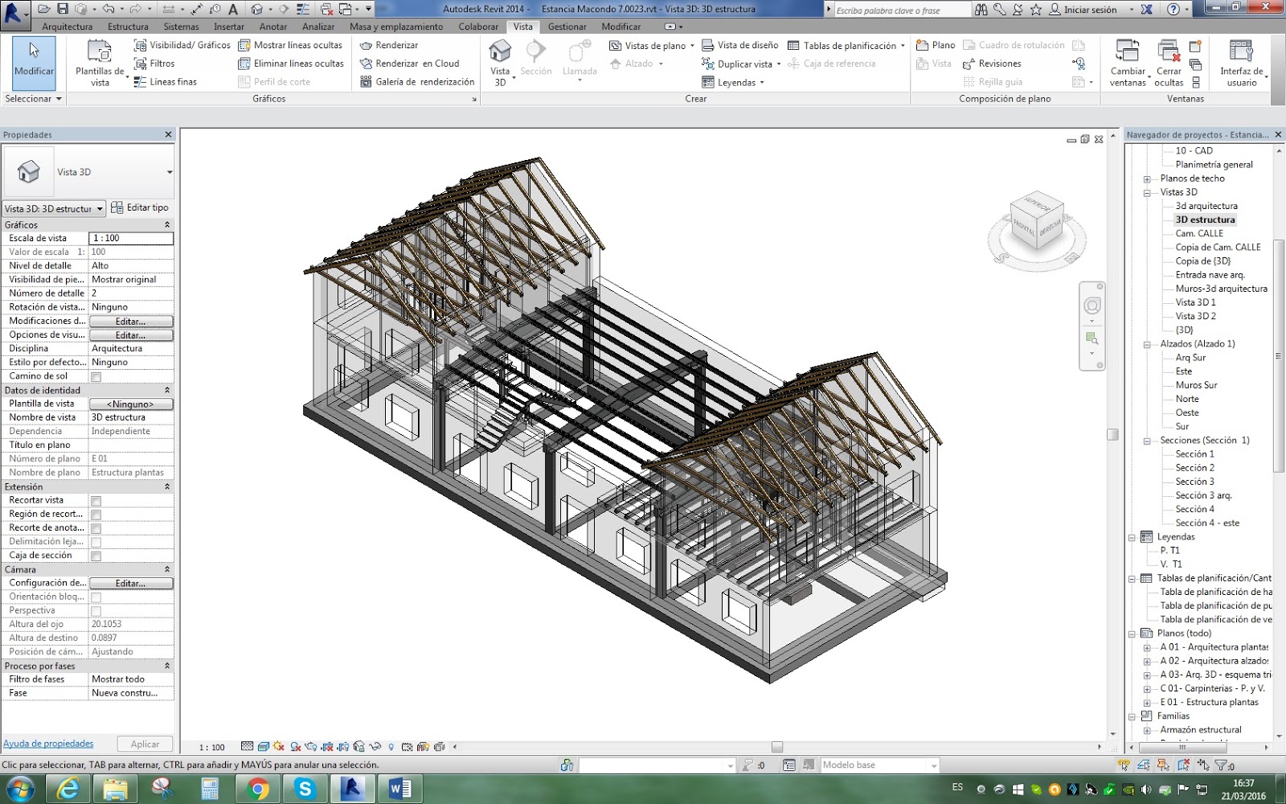The image size is (1286, 804).
Task: Open the Vista 3D tool
Action: click(x=499, y=60)
